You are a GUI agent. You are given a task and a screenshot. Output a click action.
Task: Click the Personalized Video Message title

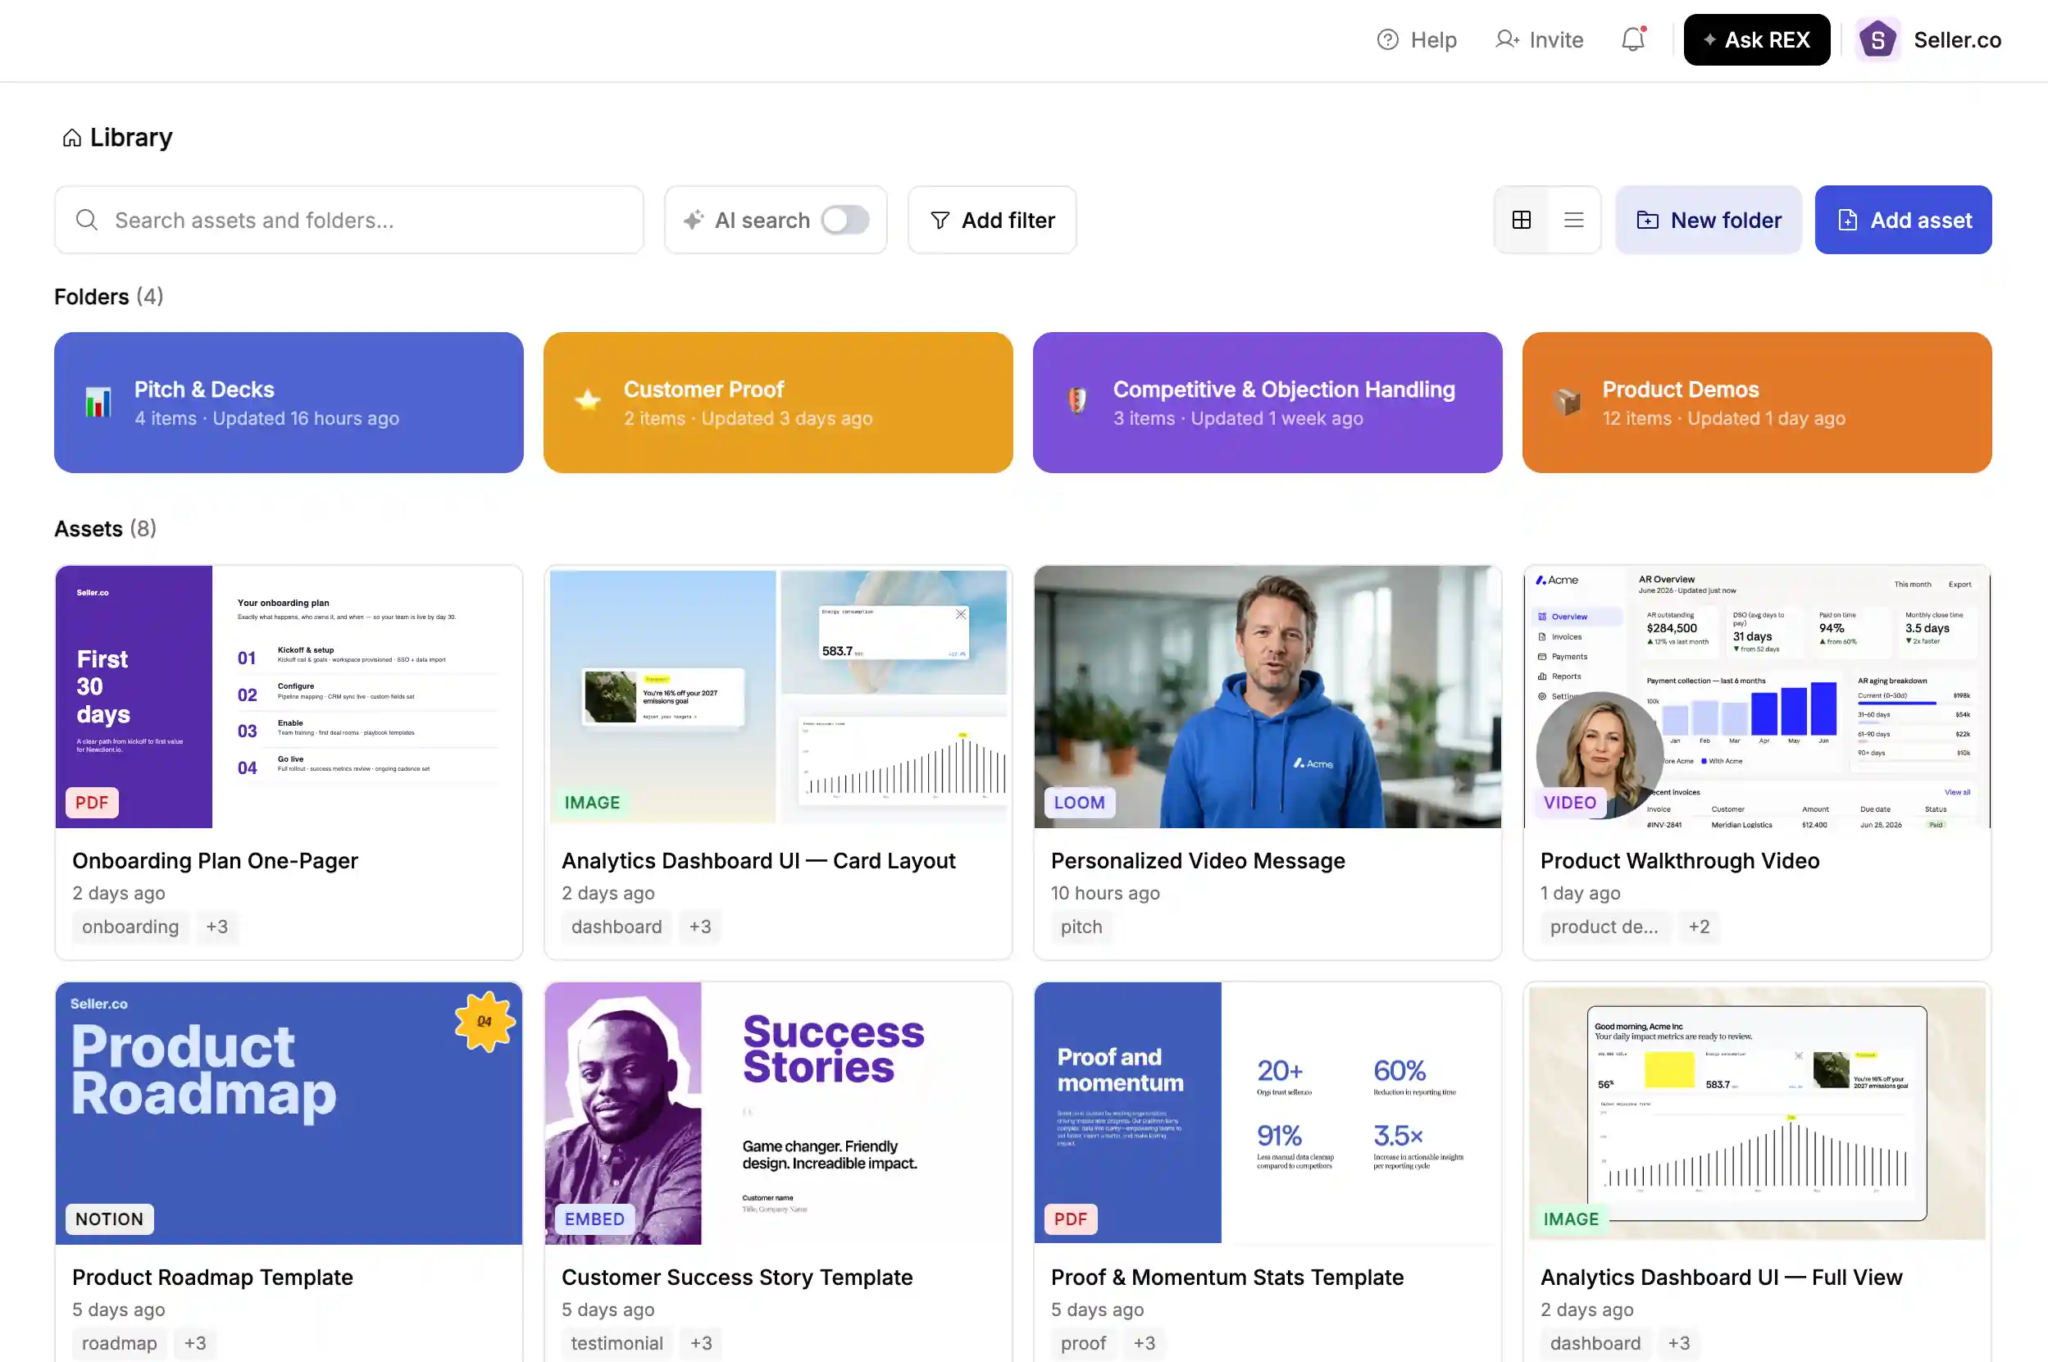pos(1197,861)
